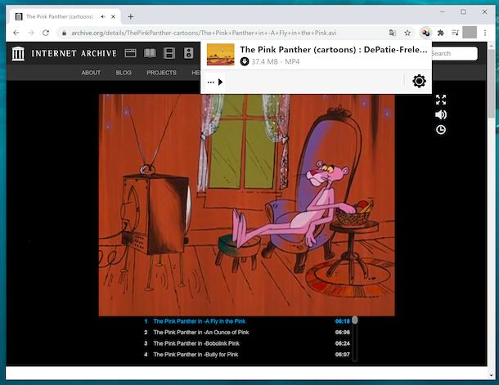Select The Pink Panther (cartoons) tab
Screen dimensions: 499x385
coord(65,16)
